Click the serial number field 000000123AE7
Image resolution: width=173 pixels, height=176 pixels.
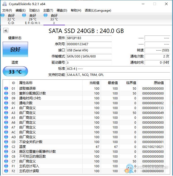(89, 44)
